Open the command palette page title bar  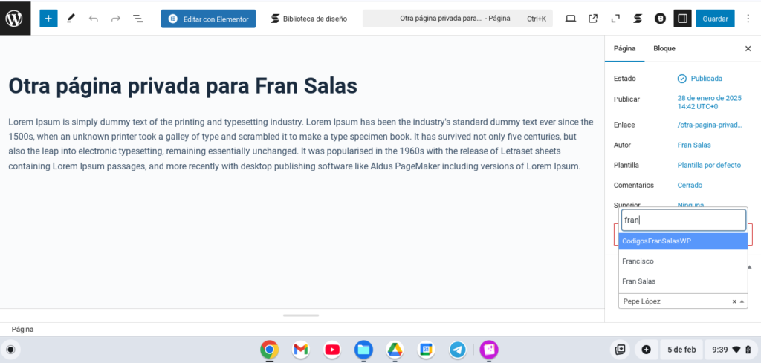(x=457, y=19)
